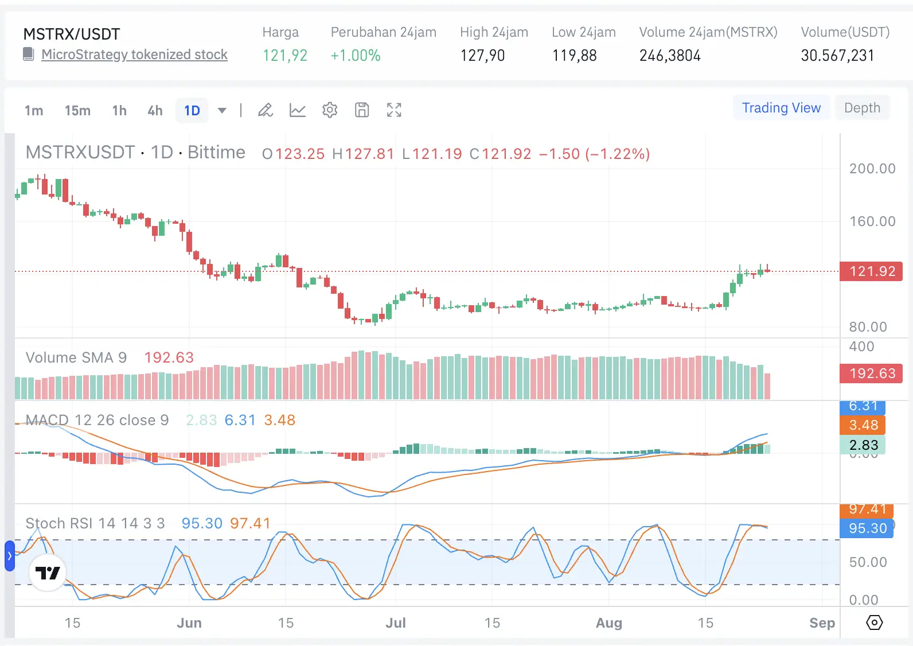The height and width of the screenshot is (646, 913).
Task: Click the blue 95.30 Stoch RSI axis label
Action: click(x=867, y=528)
